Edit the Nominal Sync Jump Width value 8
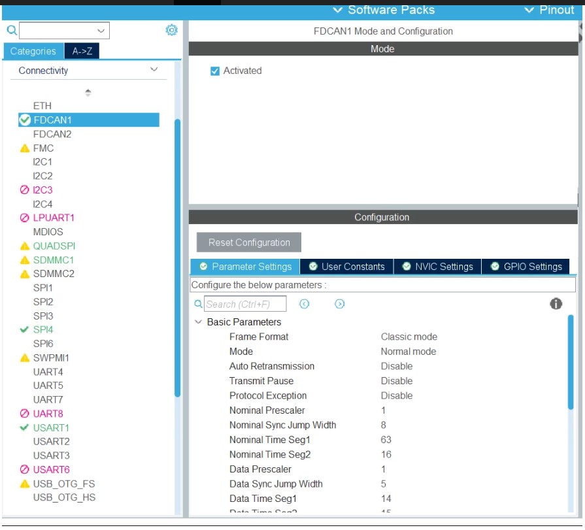Image resolution: width=585 pixels, height=530 pixels. tap(383, 425)
